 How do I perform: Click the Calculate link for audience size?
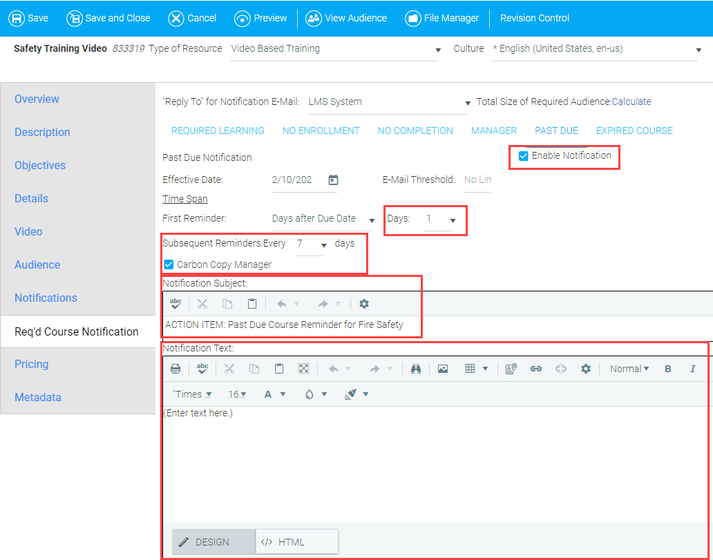tap(631, 102)
